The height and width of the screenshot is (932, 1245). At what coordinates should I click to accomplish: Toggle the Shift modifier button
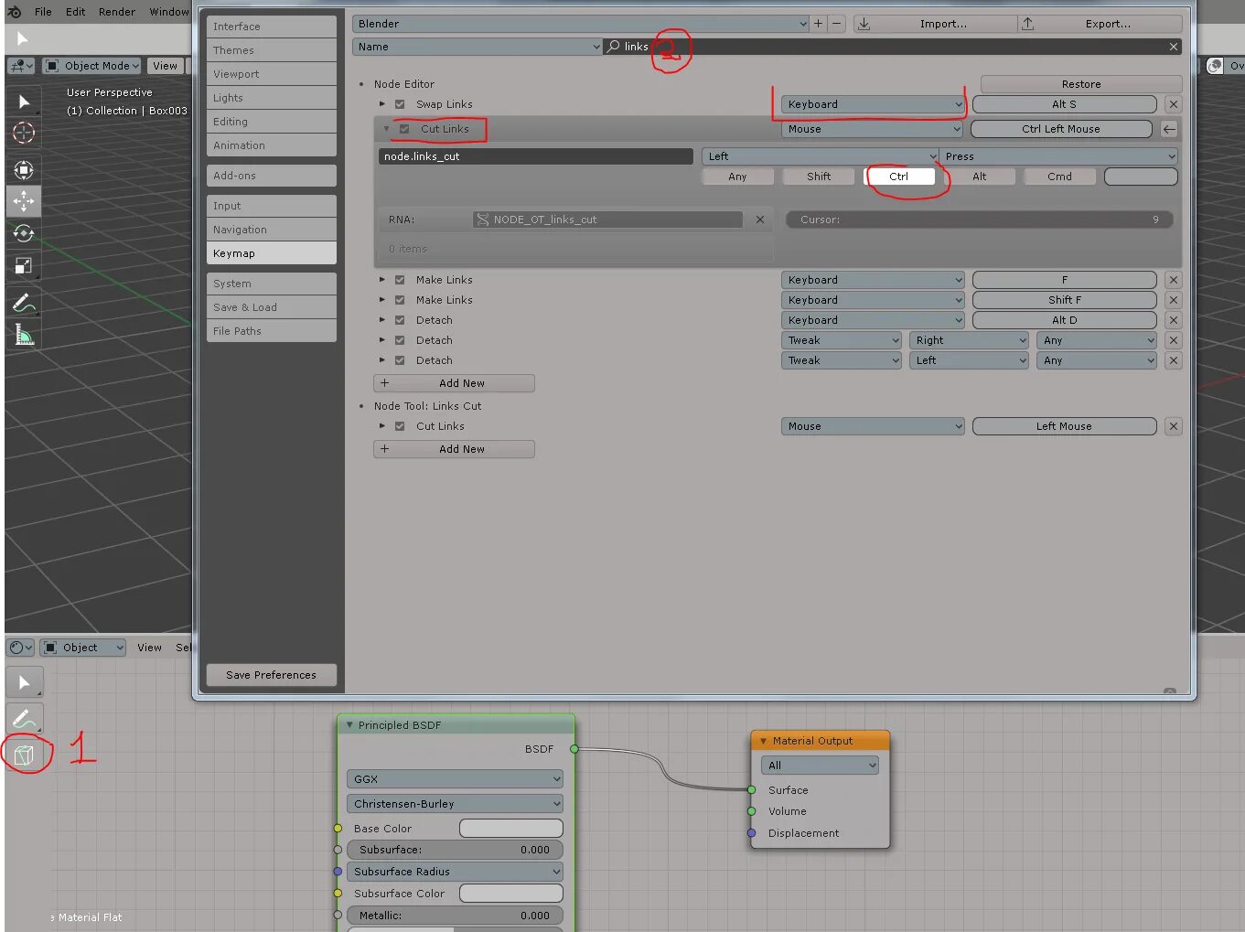(819, 177)
